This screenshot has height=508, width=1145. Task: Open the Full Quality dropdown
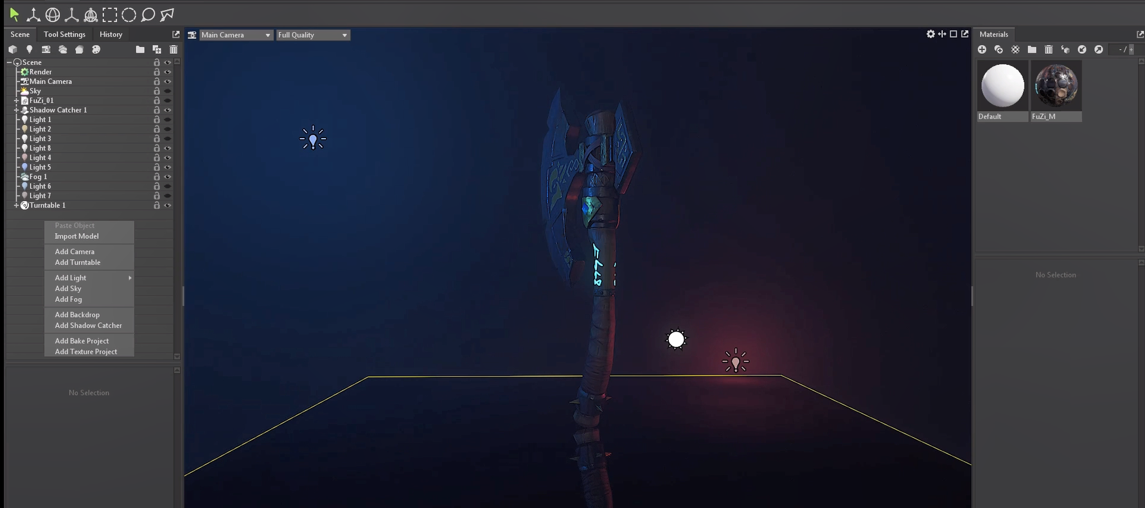coord(313,35)
